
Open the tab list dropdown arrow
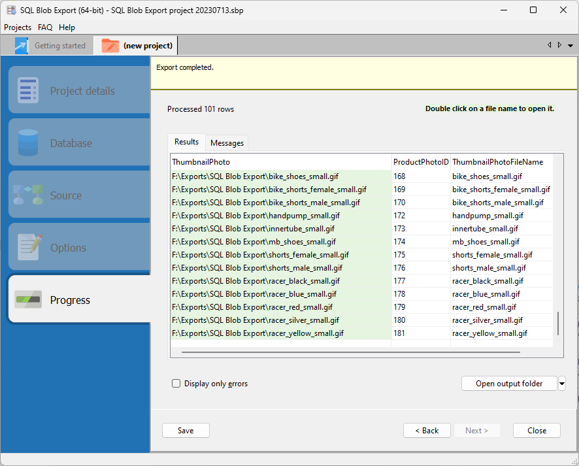point(571,46)
